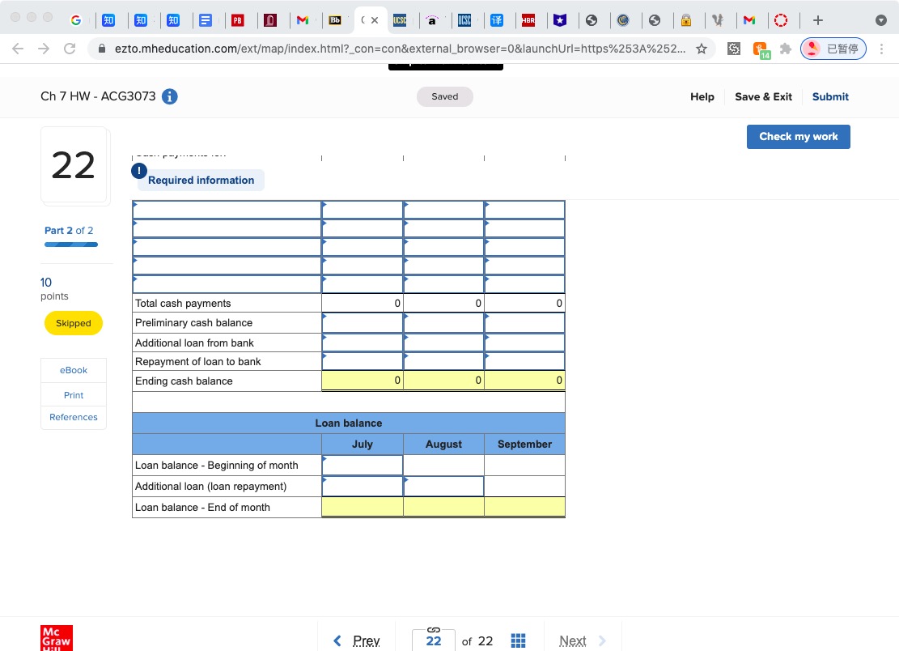Switch to the yellow padlock tab
This screenshot has width=899, height=651.
(685, 20)
